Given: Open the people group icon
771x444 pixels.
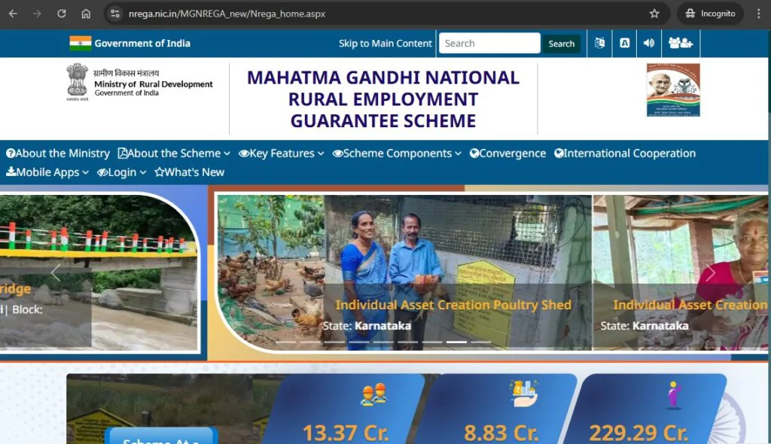Looking at the screenshot, I should 681,43.
